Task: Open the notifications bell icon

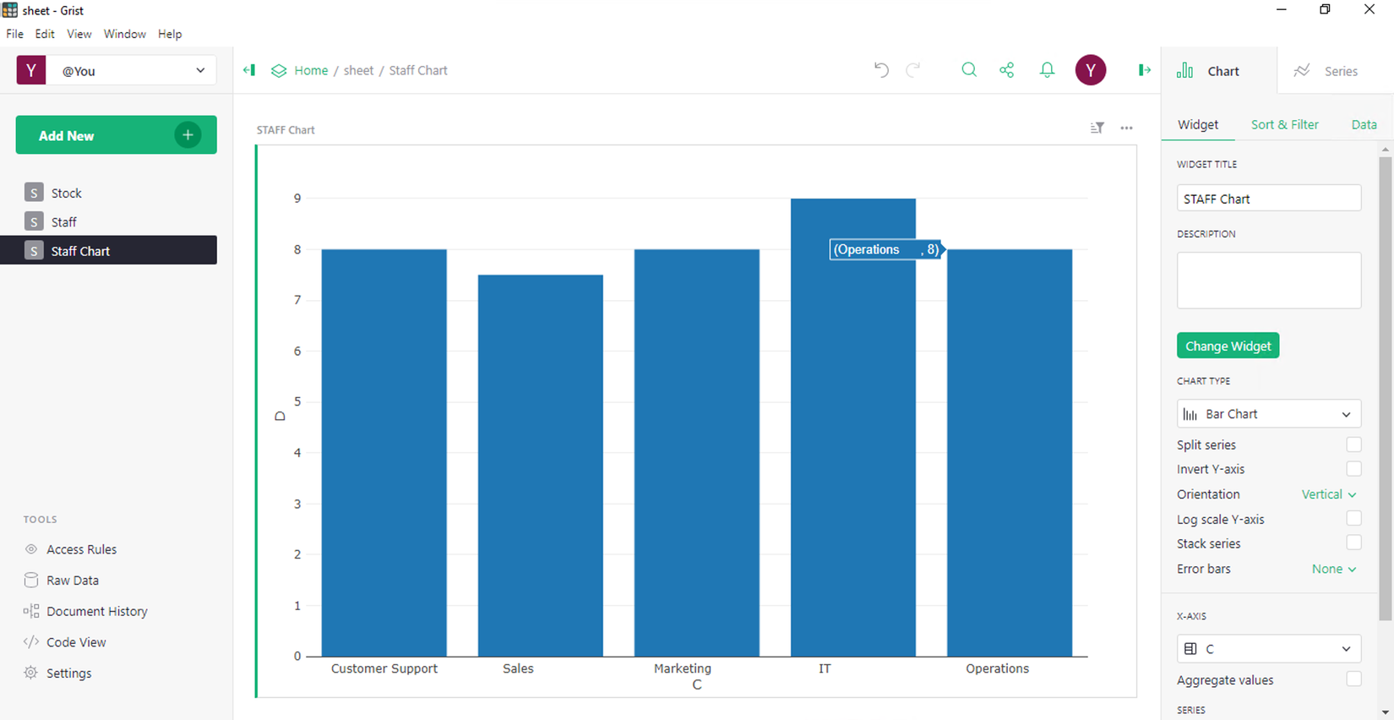Action: [x=1047, y=70]
